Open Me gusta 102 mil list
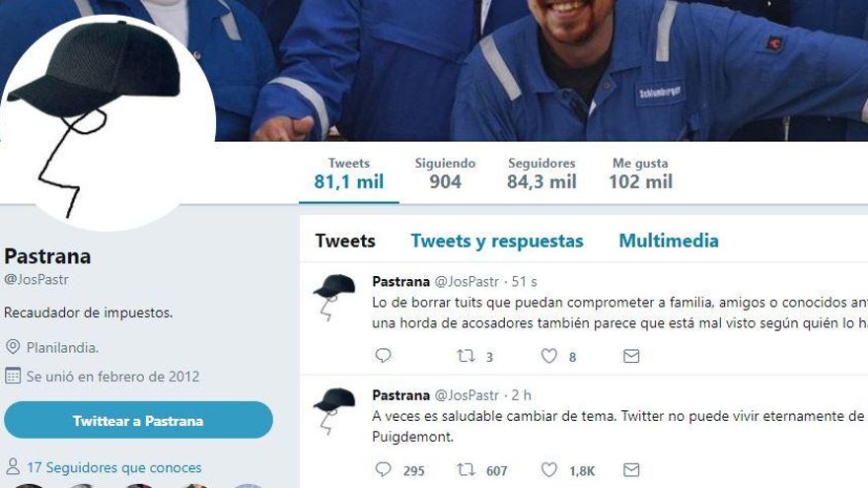This screenshot has height=488, width=868. pyautogui.click(x=640, y=174)
